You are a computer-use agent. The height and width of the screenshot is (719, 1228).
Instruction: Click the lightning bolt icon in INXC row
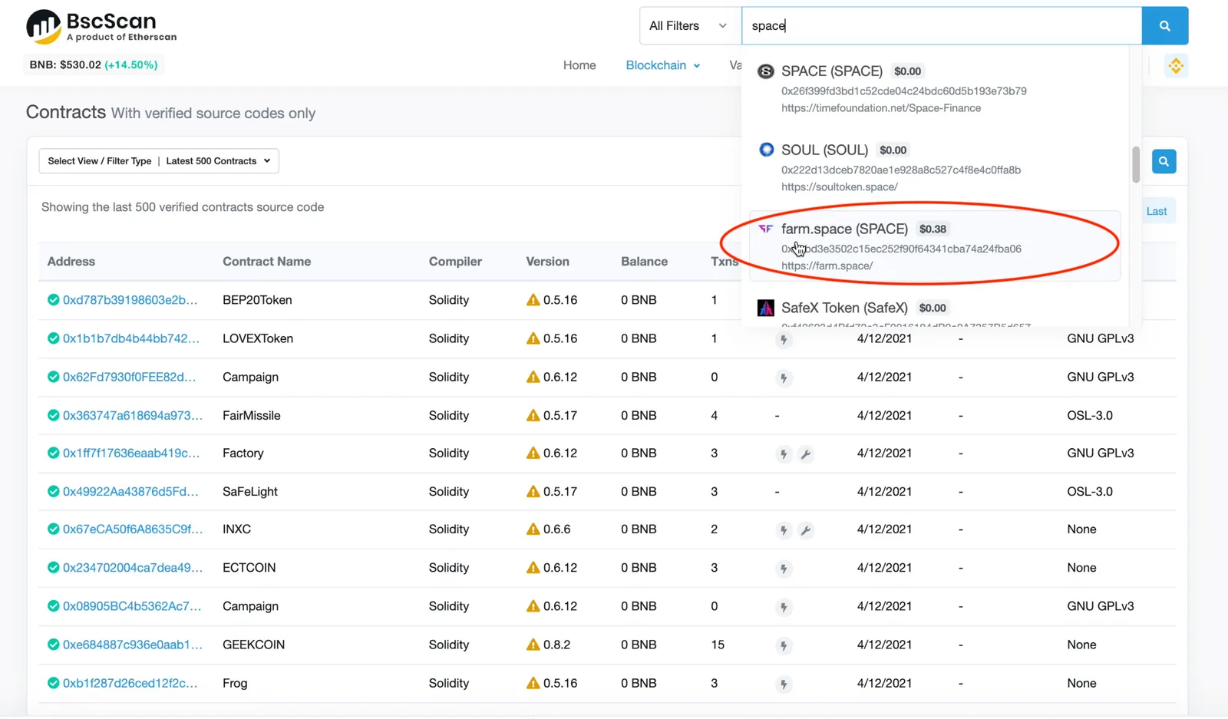click(783, 530)
